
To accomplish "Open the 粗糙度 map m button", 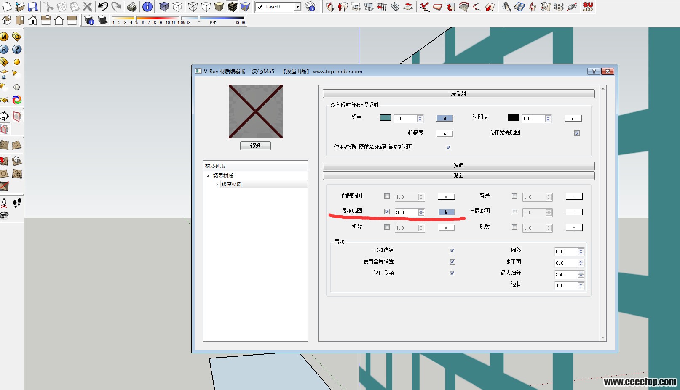I will pyautogui.click(x=444, y=134).
